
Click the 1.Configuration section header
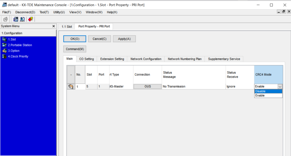pyautogui.click(x=12, y=33)
